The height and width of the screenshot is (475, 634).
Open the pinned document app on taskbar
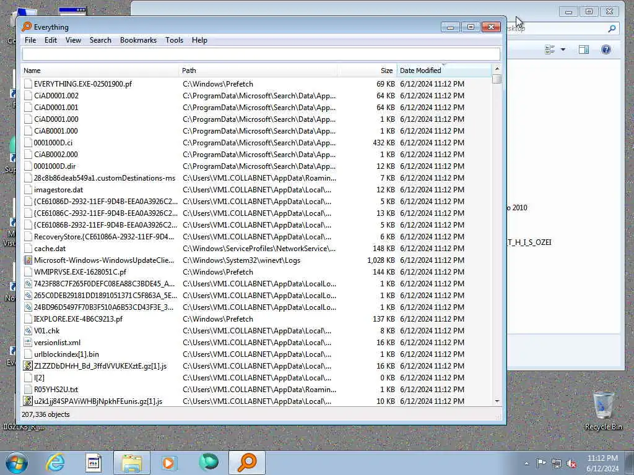tap(93, 463)
